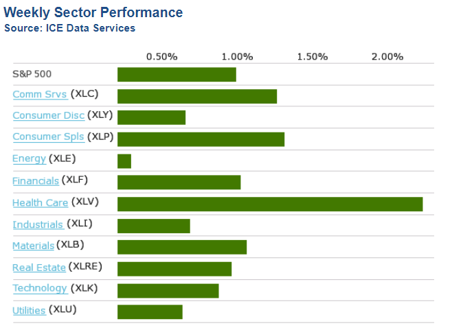Click the Weekly Sector Performance title
The height and width of the screenshot is (330, 452).
click(x=93, y=13)
